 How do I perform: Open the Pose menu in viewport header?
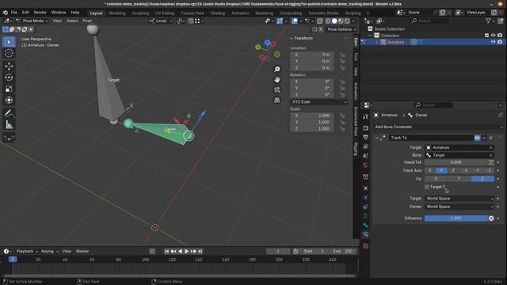point(87,21)
